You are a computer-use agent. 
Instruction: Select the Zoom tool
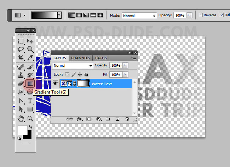point(30,119)
